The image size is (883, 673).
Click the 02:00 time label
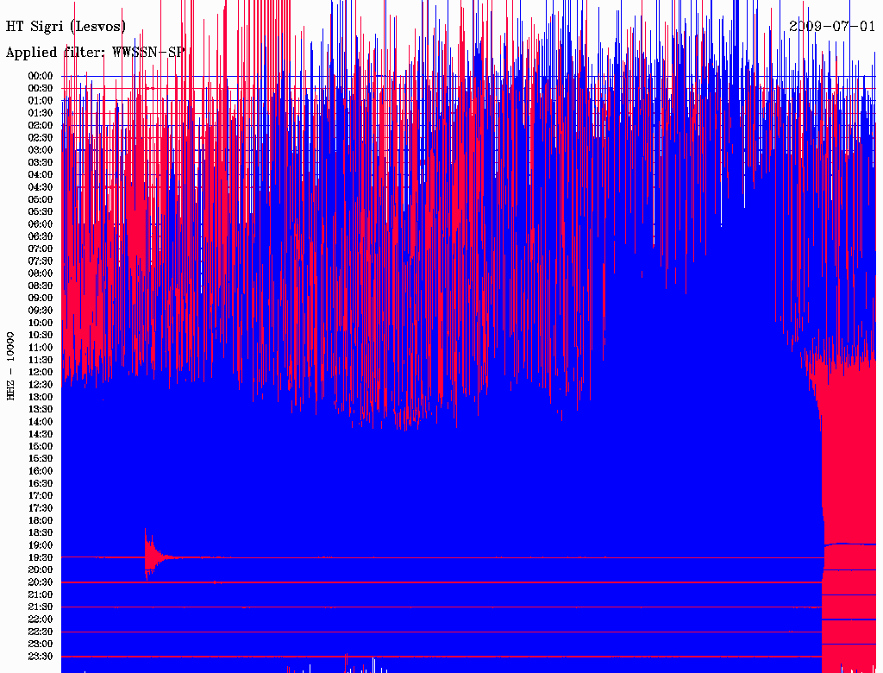[41, 125]
